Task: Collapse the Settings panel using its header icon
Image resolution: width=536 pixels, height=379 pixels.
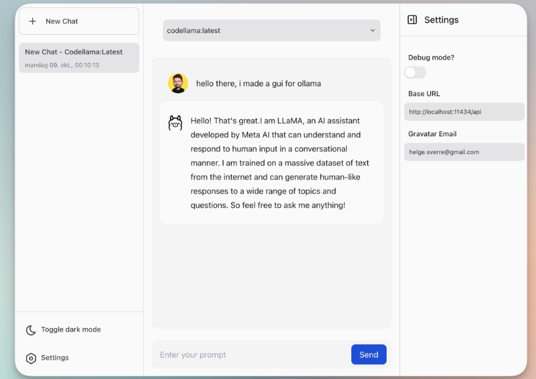Action: [412, 20]
